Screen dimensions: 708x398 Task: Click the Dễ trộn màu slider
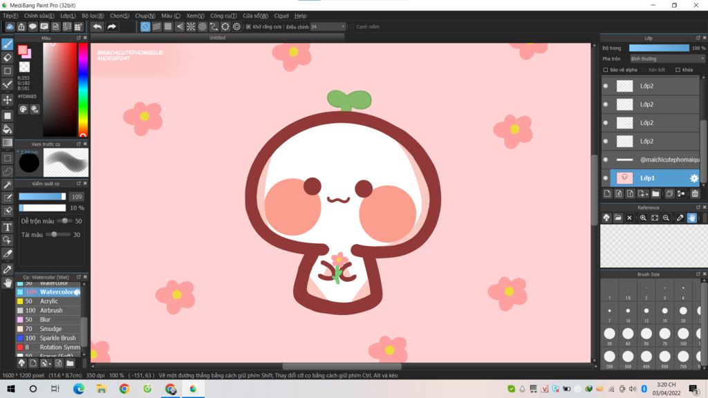pyautogui.click(x=64, y=221)
